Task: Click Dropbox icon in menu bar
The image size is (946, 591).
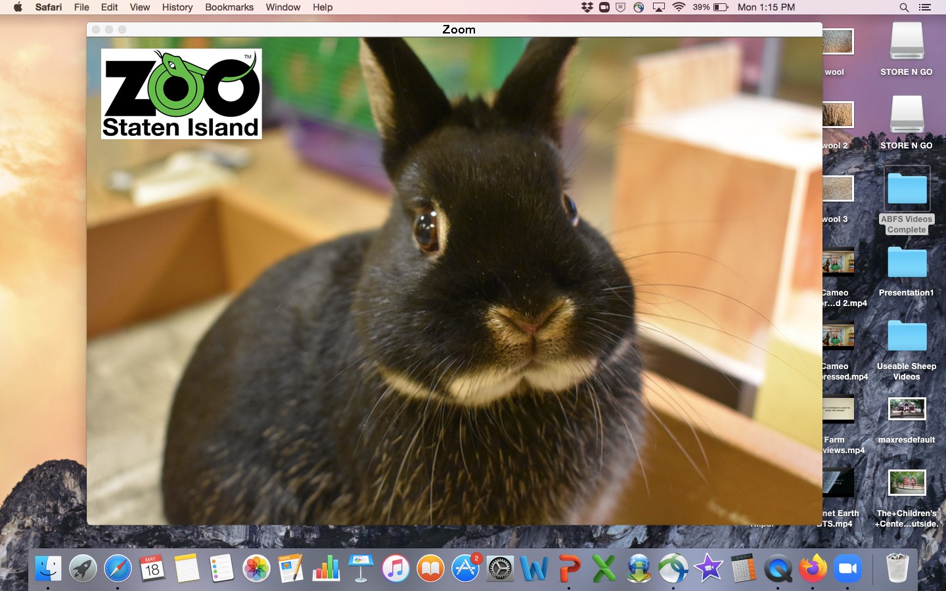Action: point(587,7)
